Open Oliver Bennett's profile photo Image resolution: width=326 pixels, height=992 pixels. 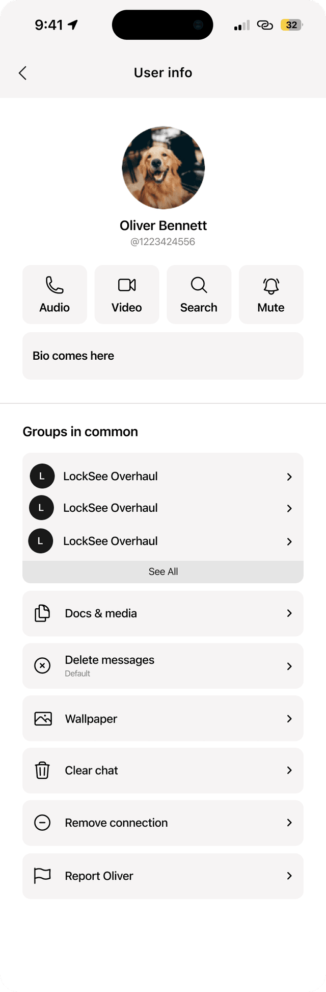pos(163,167)
